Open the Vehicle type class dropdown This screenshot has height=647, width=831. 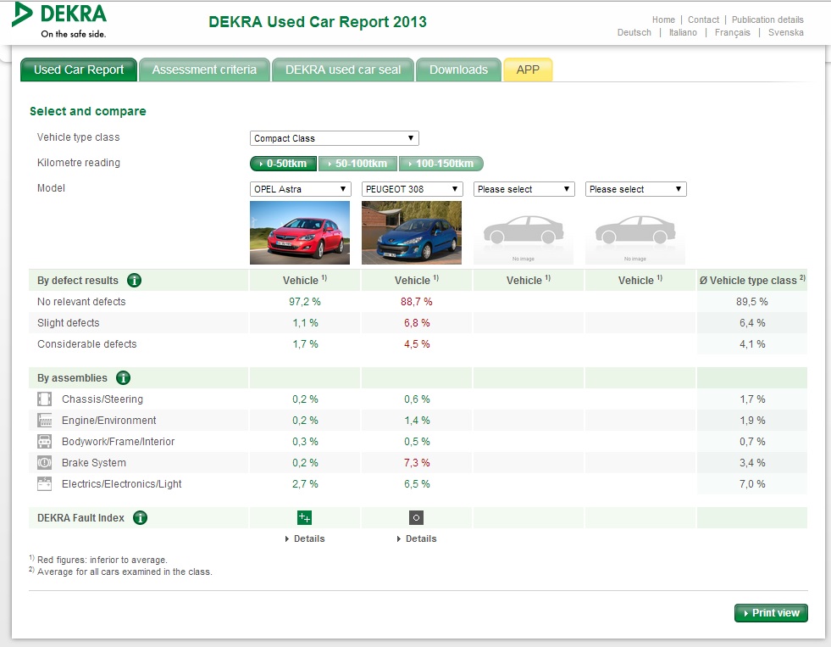tap(334, 138)
